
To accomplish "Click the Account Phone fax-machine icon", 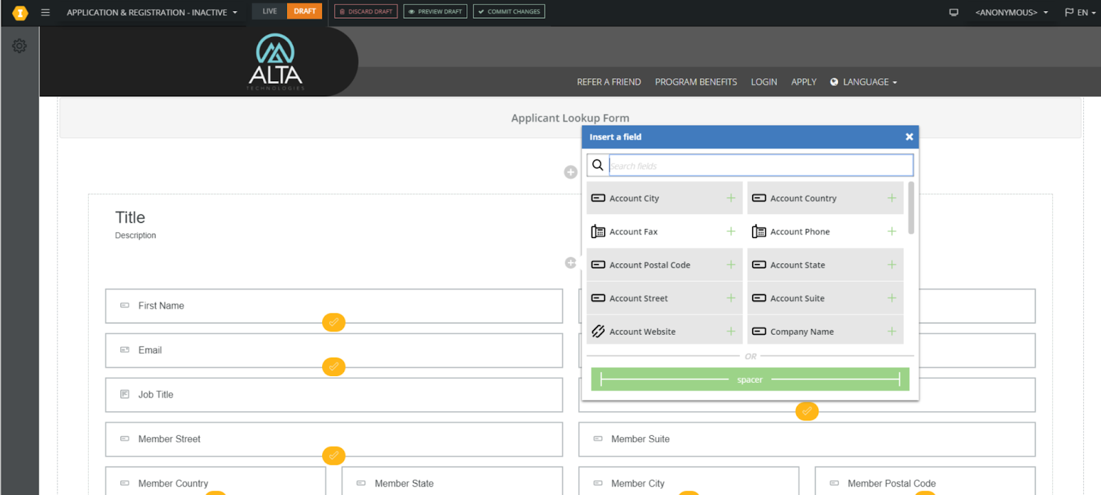I will coord(759,232).
